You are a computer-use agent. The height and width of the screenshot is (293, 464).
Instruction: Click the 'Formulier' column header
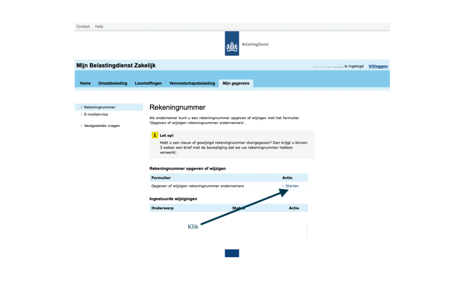(161, 178)
